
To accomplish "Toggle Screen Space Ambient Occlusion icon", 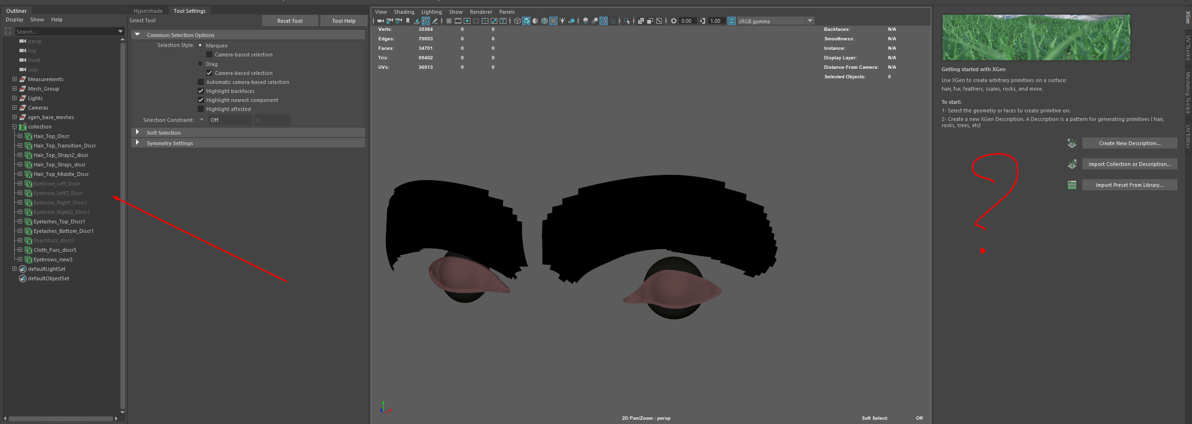I will [x=586, y=21].
